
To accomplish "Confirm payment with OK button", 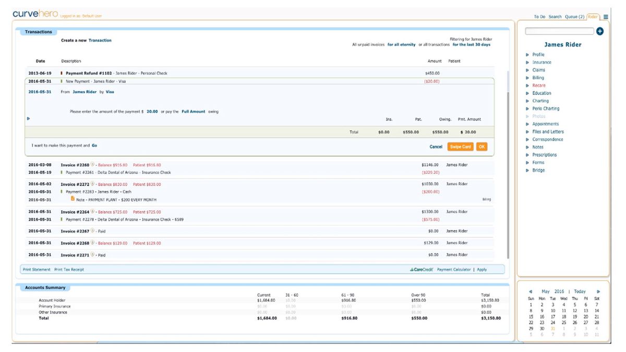I will coord(481,147).
